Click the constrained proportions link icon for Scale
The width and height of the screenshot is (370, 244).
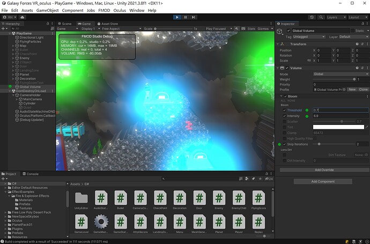pos(309,61)
